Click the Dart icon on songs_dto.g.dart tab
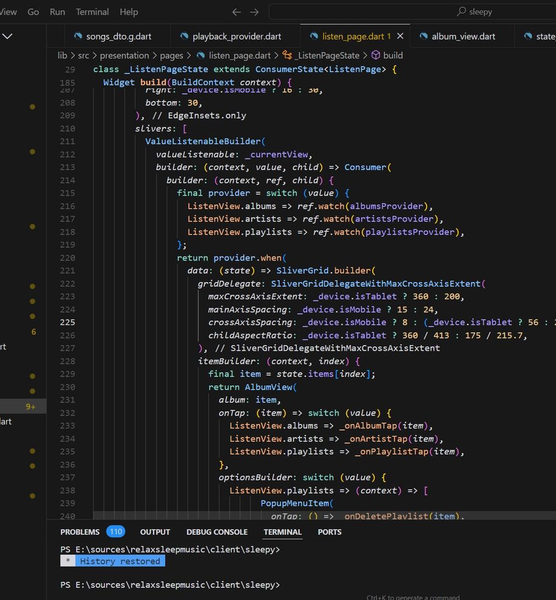Image resolution: width=556 pixels, height=600 pixels. tap(77, 36)
